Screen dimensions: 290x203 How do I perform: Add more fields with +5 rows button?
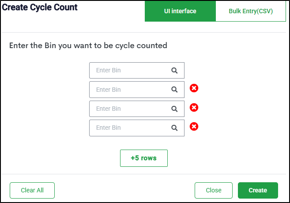pyautogui.click(x=143, y=158)
